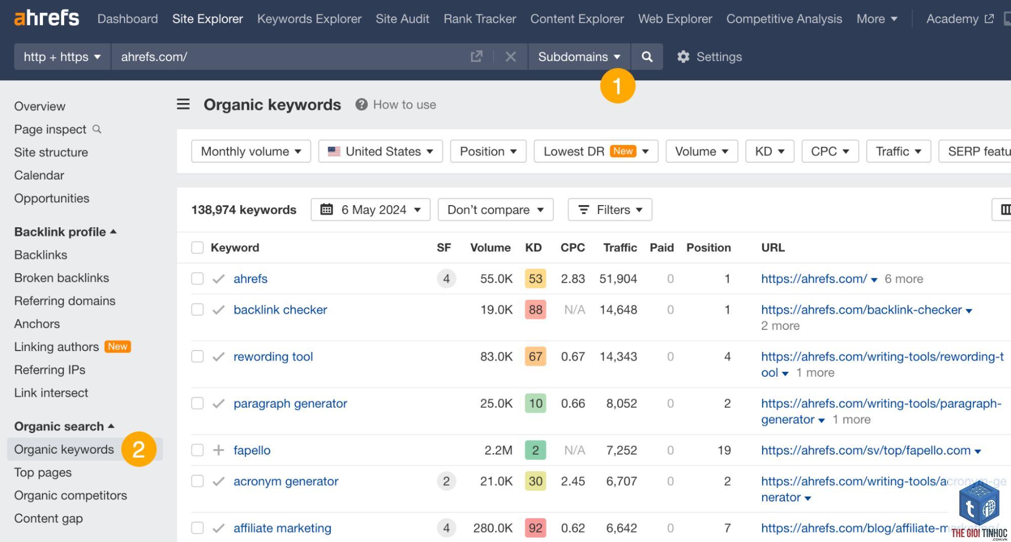Tick the select-all Keyword header checkbox
Image resolution: width=1011 pixels, height=542 pixels.
(x=197, y=248)
